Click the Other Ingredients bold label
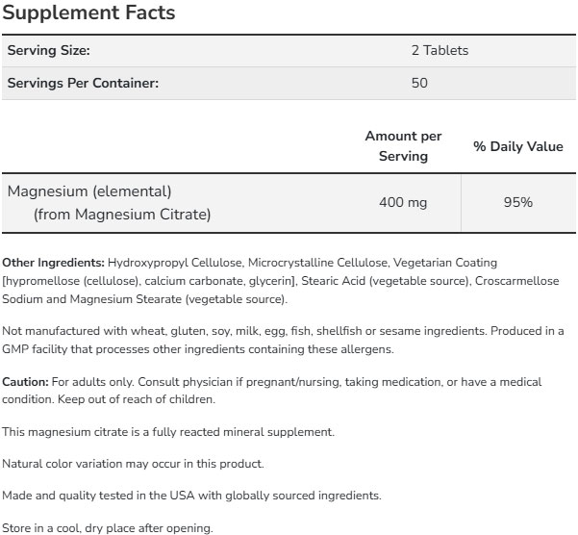 54,262
